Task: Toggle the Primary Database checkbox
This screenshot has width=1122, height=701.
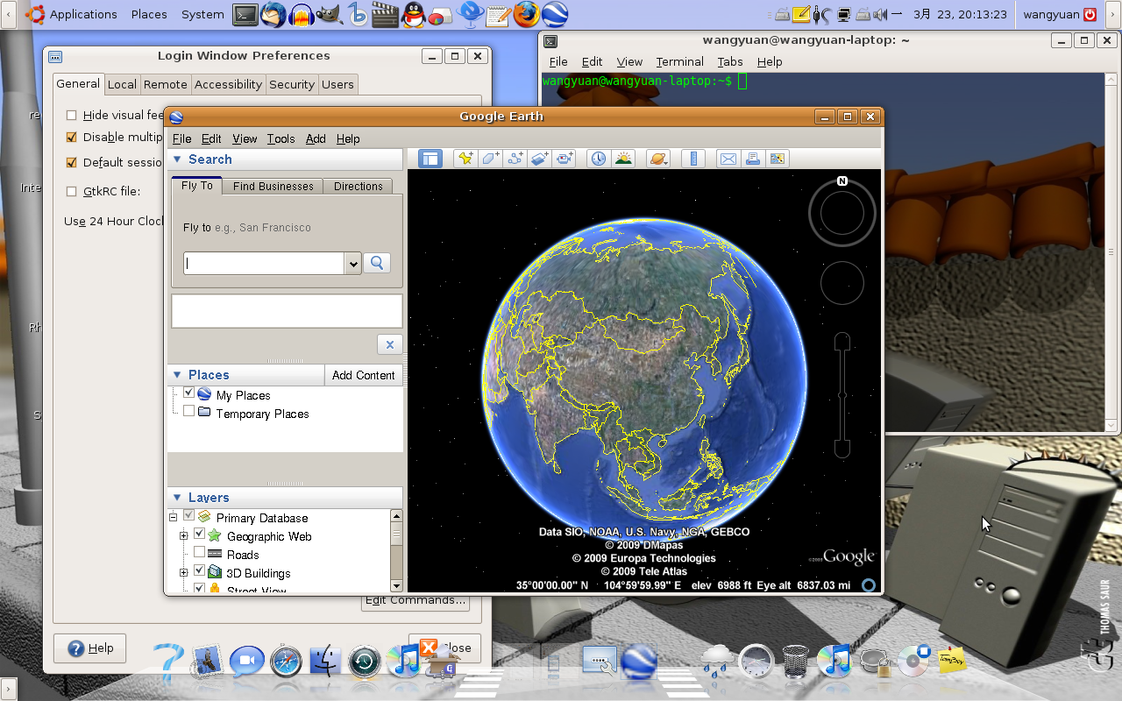Action: point(188,516)
